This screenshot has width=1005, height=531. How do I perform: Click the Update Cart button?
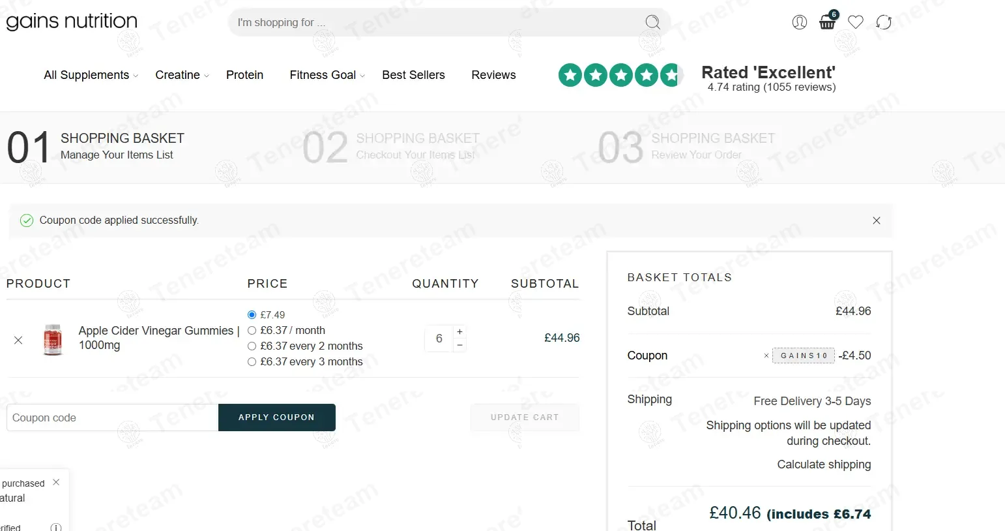(x=525, y=417)
